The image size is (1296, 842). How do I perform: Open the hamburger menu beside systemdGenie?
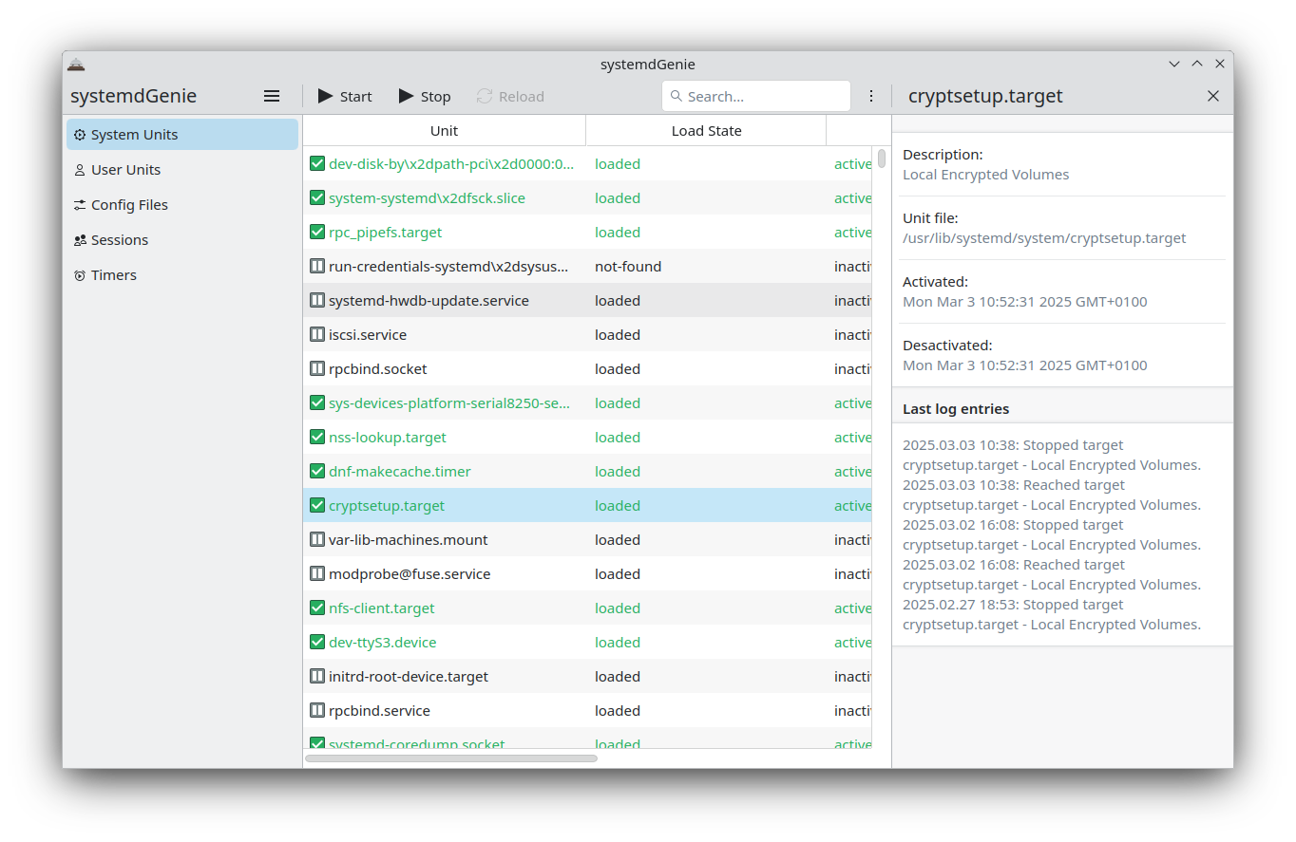[272, 96]
